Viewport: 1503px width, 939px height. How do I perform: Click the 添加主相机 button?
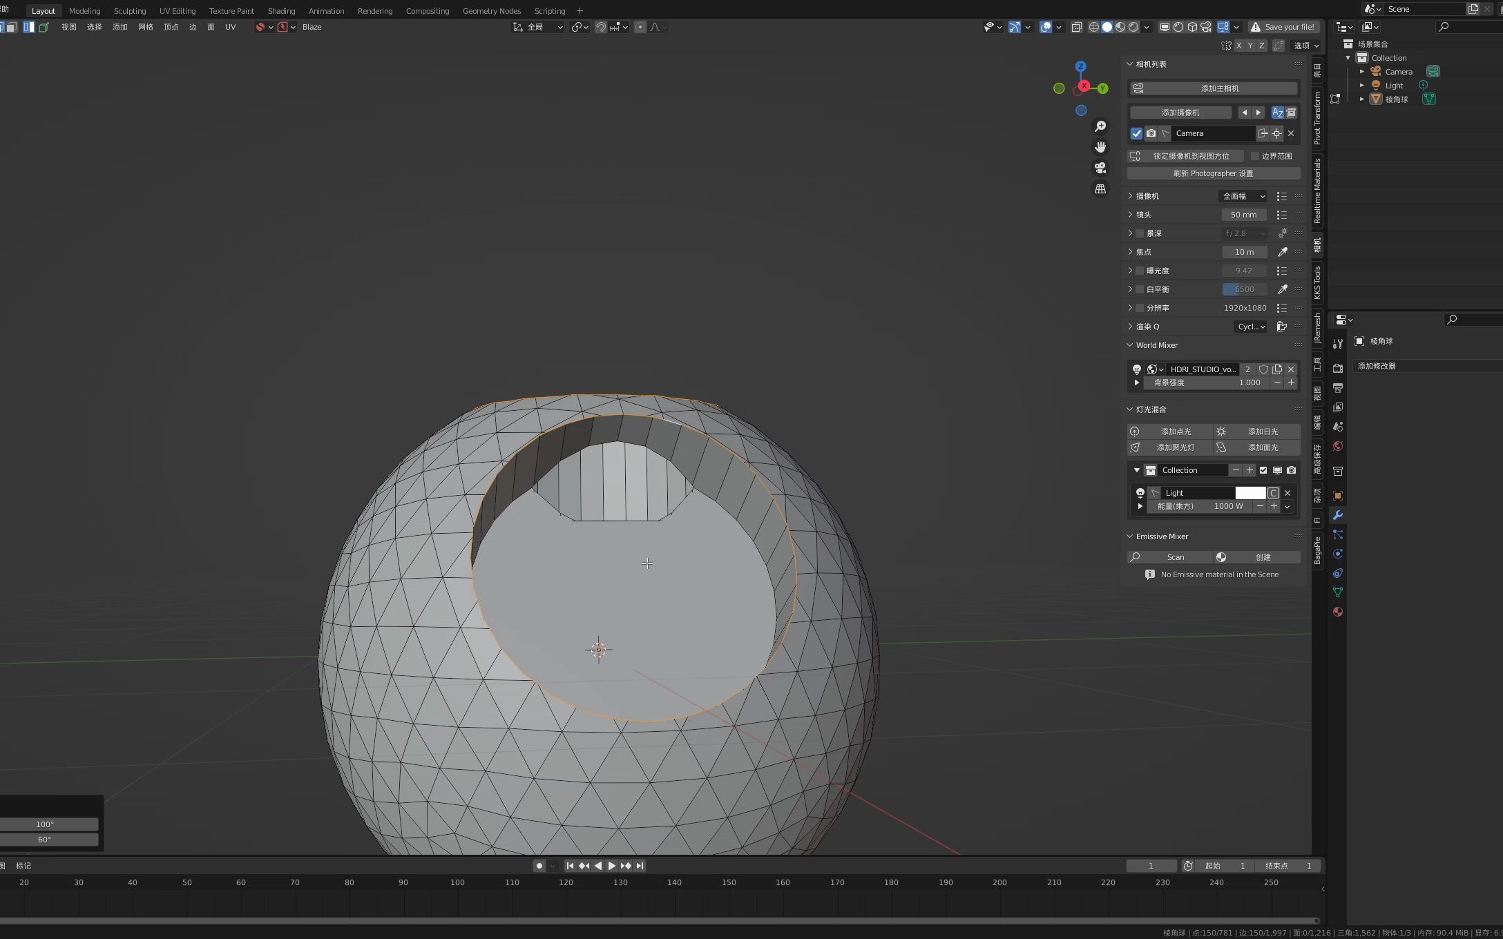[x=1219, y=88]
